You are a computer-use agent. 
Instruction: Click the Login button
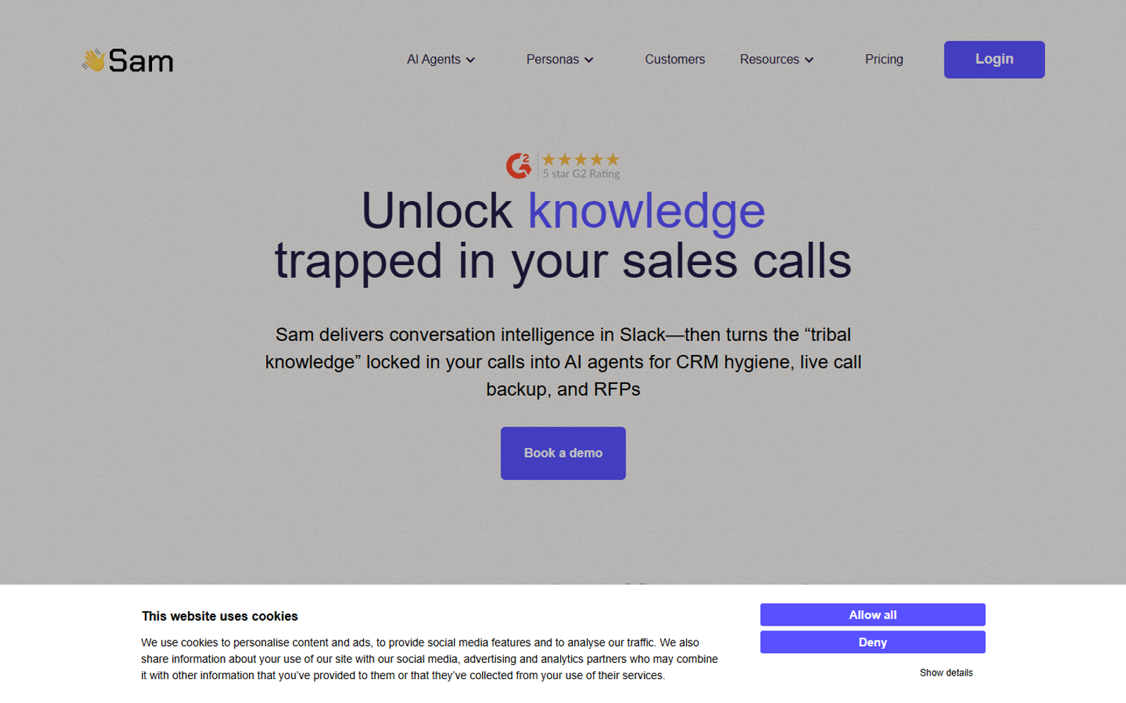point(994,60)
